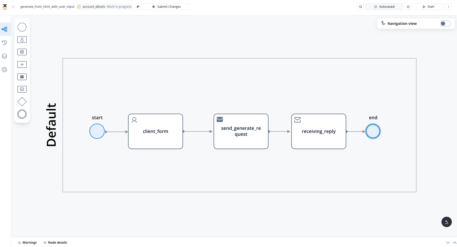Select the subprocess plus node in palette

click(22, 64)
